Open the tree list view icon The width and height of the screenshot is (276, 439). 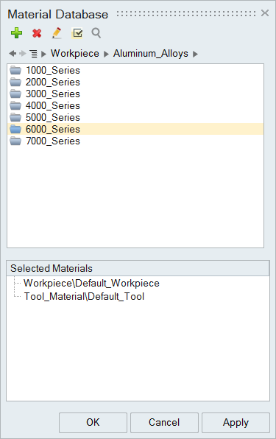[34, 54]
